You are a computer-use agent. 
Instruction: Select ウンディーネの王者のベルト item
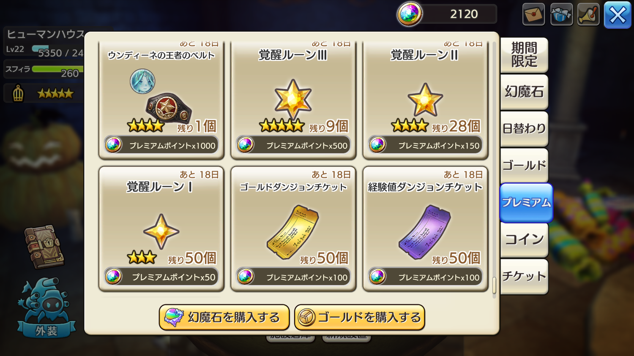click(x=161, y=100)
